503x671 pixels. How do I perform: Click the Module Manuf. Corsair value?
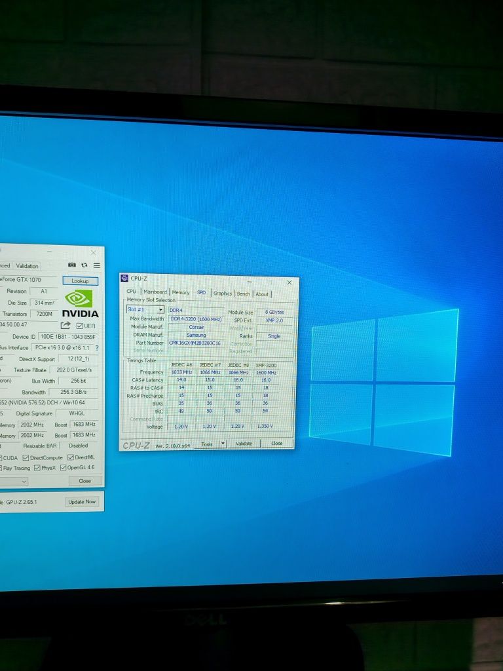(x=196, y=327)
